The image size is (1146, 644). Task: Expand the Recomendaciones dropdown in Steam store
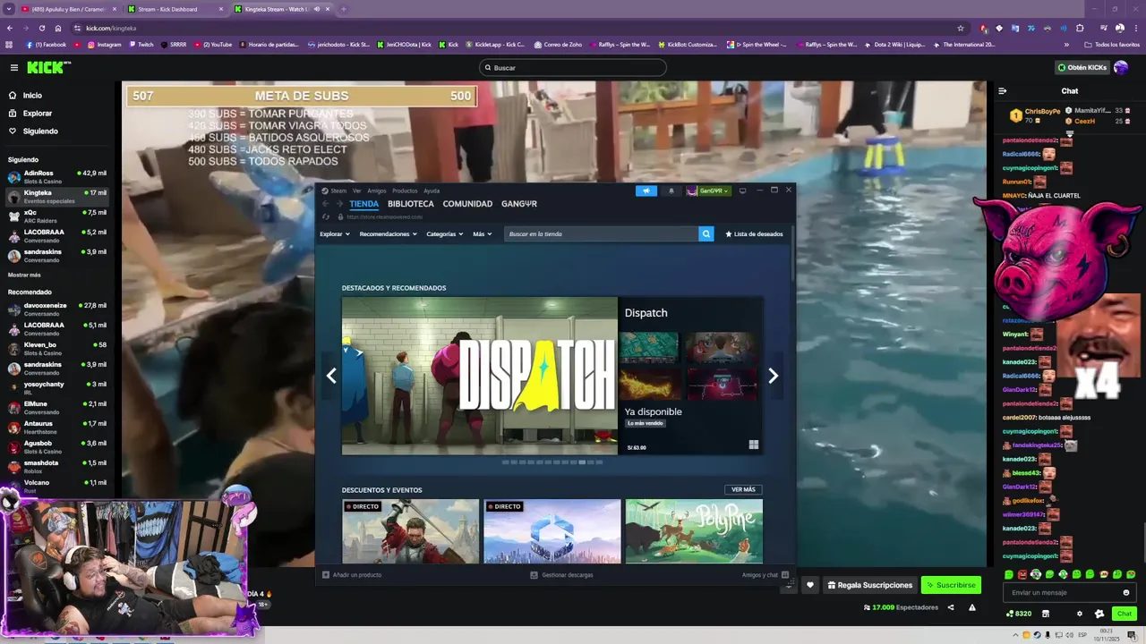(x=388, y=234)
